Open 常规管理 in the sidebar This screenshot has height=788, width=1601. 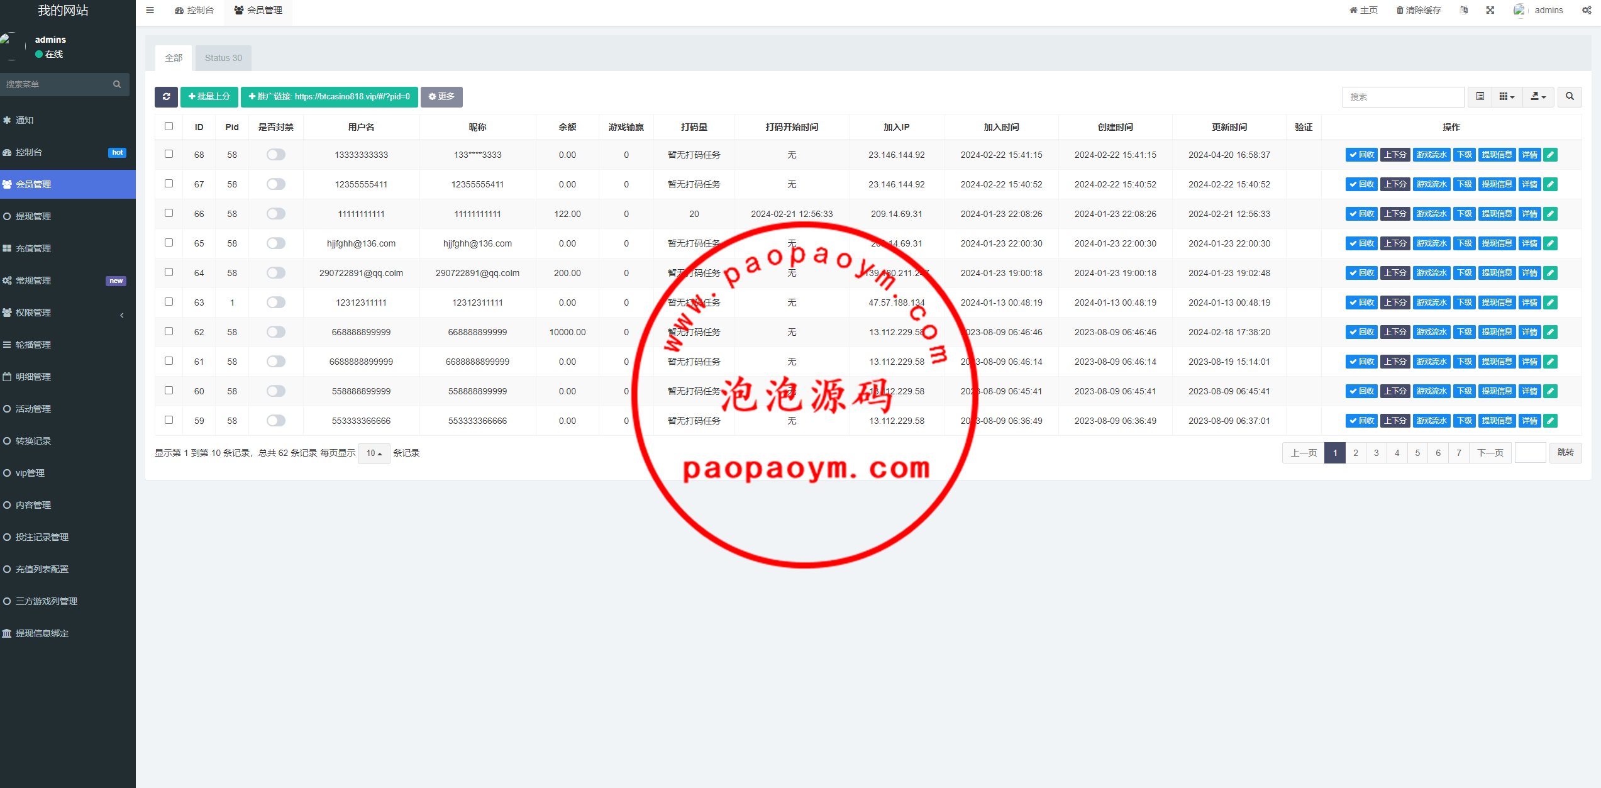pos(68,280)
